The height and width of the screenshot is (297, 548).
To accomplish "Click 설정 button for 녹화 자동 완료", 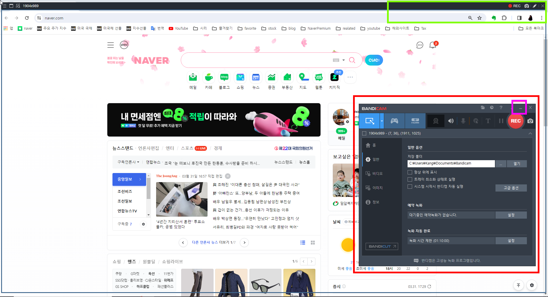I will (511, 241).
